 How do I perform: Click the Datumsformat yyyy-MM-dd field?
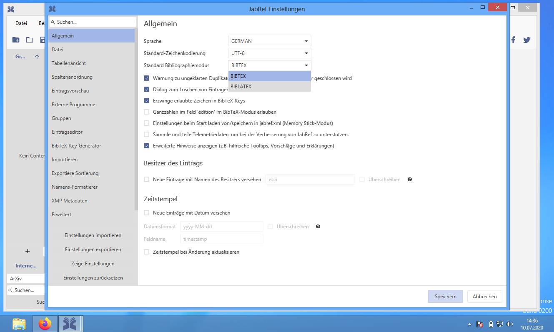(222, 227)
